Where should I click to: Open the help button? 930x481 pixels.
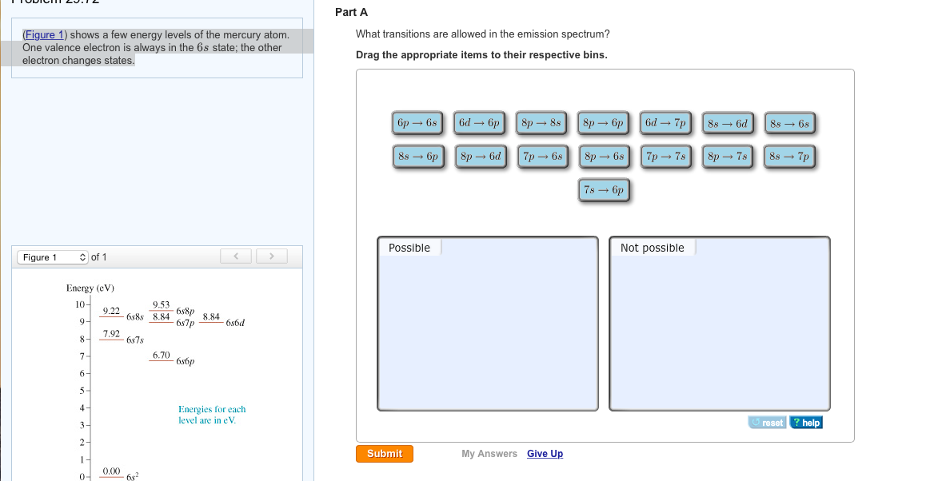click(x=806, y=423)
